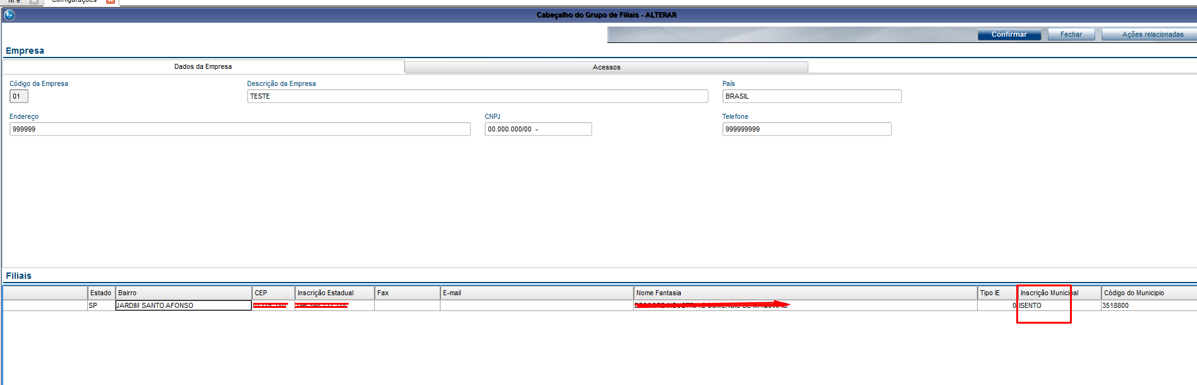
Task: Switch to the Dados da Empresa tab
Action: click(203, 66)
